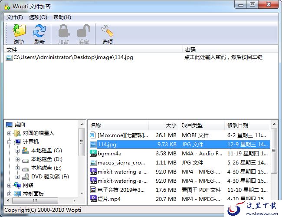Click the 17.6 MB size cell
Image resolution: width=282 pixels, height=217 pixels.
[x=166, y=190]
